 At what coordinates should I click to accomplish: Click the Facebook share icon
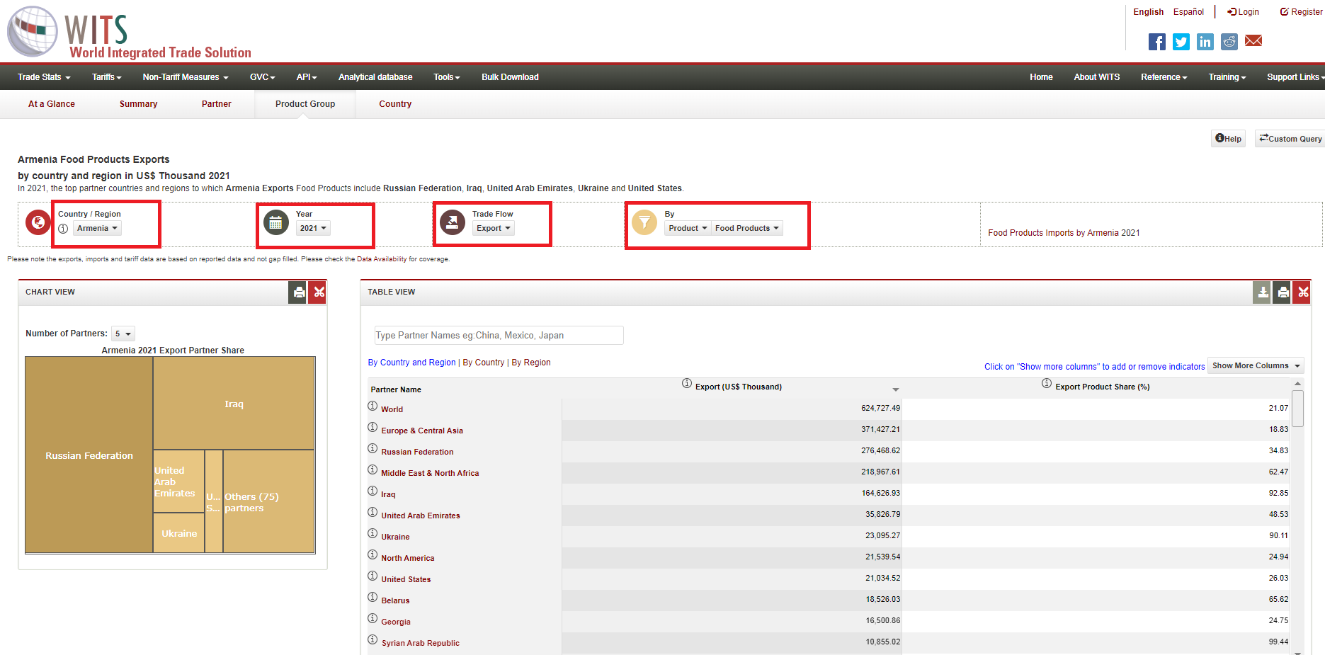click(1156, 42)
